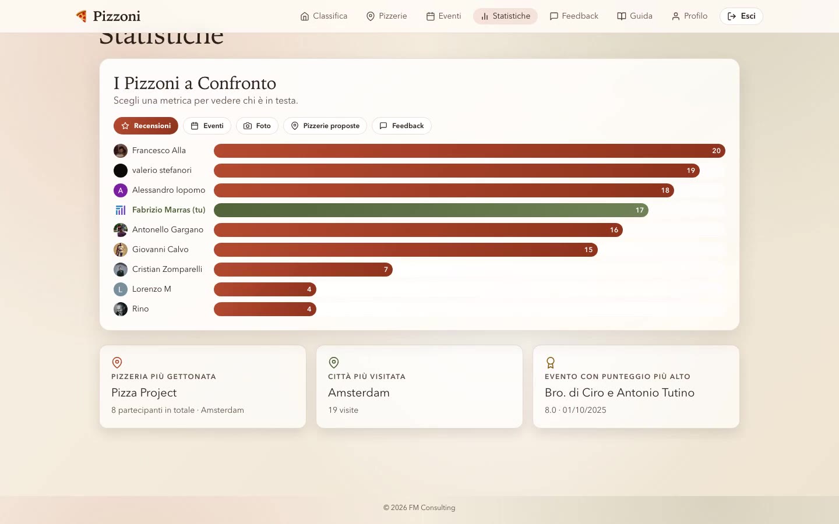This screenshot has height=524, width=839.
Task: Click the award ribbon icon on the event card
Action: click(551, 363)
